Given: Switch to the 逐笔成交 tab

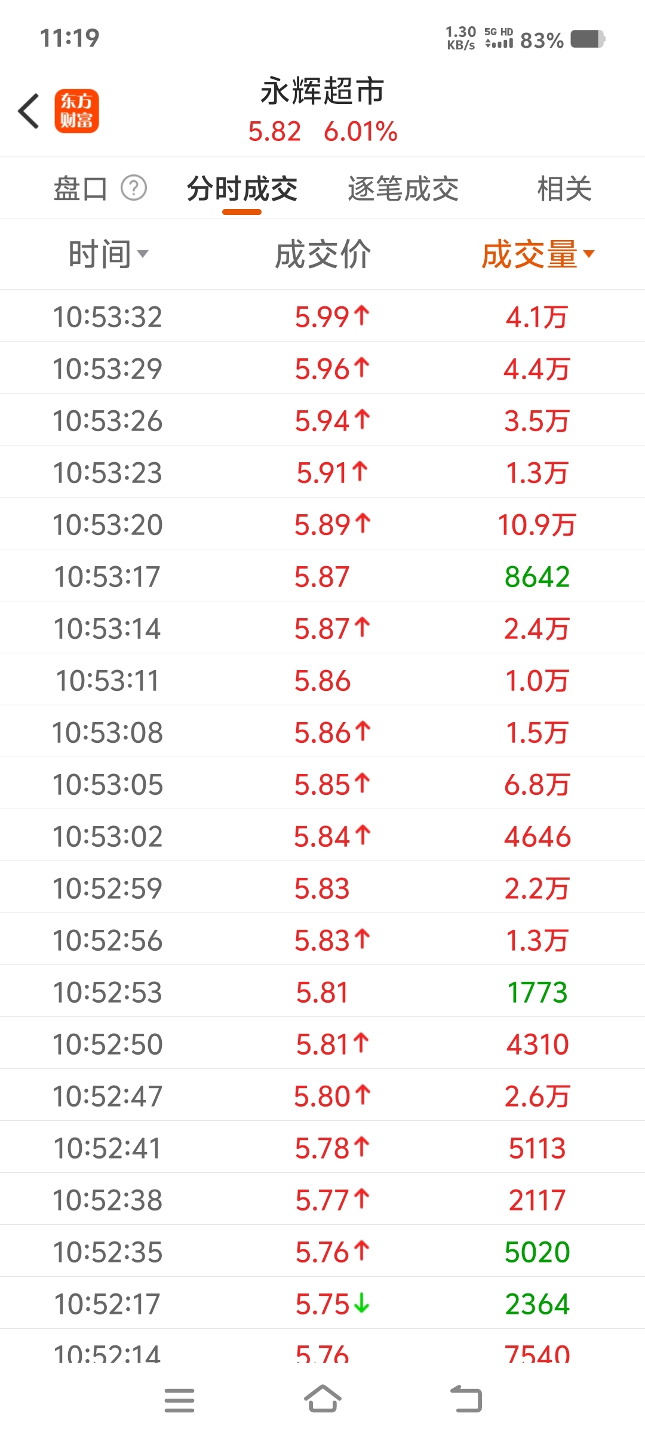Looking at the screenshot, I should tap(403, 189).
